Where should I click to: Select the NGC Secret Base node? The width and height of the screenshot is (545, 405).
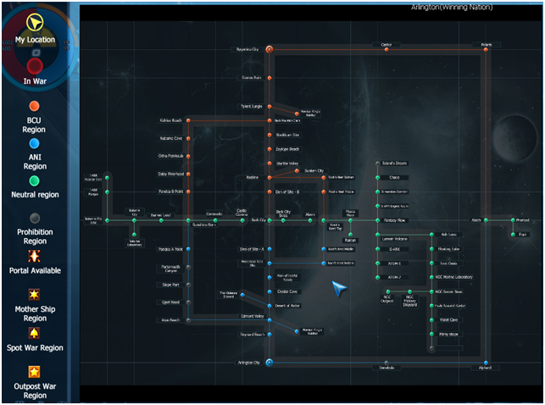tap(431, 291)
